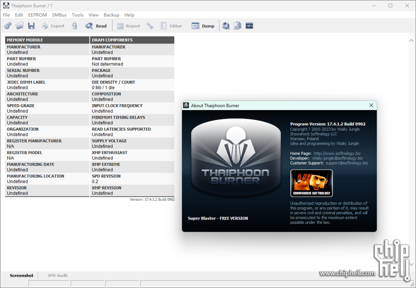Click the Dump toolbar button
Image resolution: width=416 pixels, height=288 pixels.
pyautogui.click(x=203, y=26)
